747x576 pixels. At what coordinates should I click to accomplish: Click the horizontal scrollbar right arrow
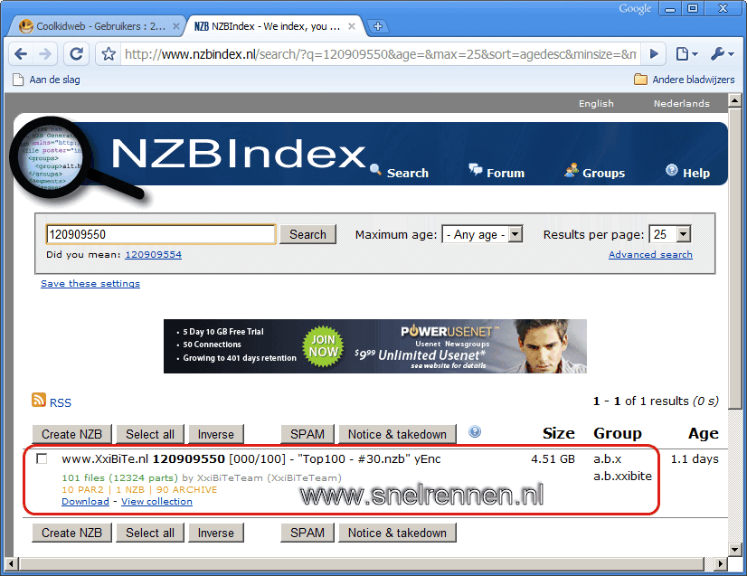click(x=721, y=564)
